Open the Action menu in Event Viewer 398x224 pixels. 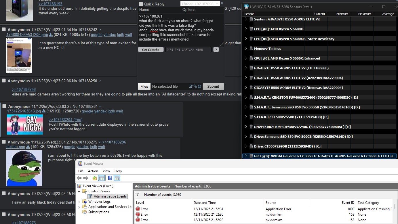[x=93, y=171]
